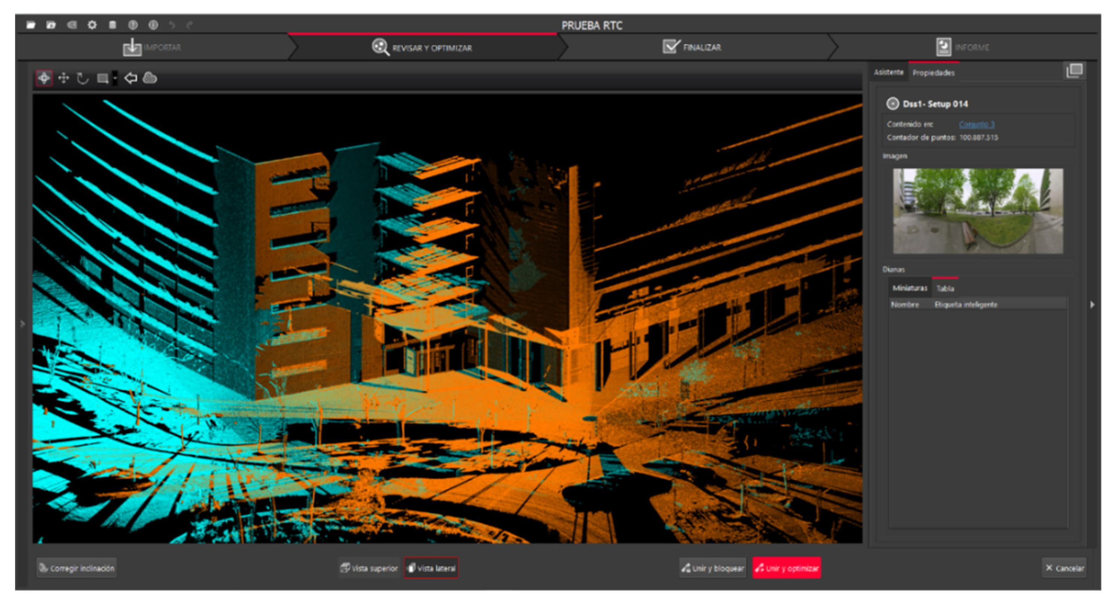Go to the Finalizar workflow step
1113x607 pixels.
(692, 47)
